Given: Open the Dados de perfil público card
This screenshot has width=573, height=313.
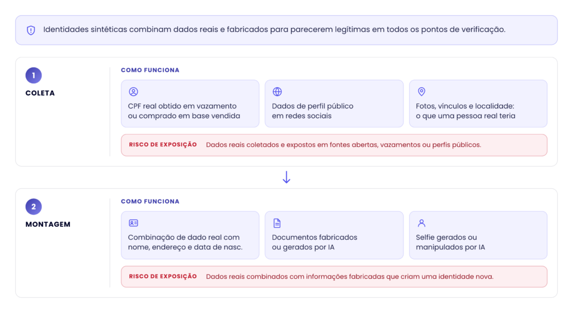Looking at the screenshot, I should [x=334, y=103].
